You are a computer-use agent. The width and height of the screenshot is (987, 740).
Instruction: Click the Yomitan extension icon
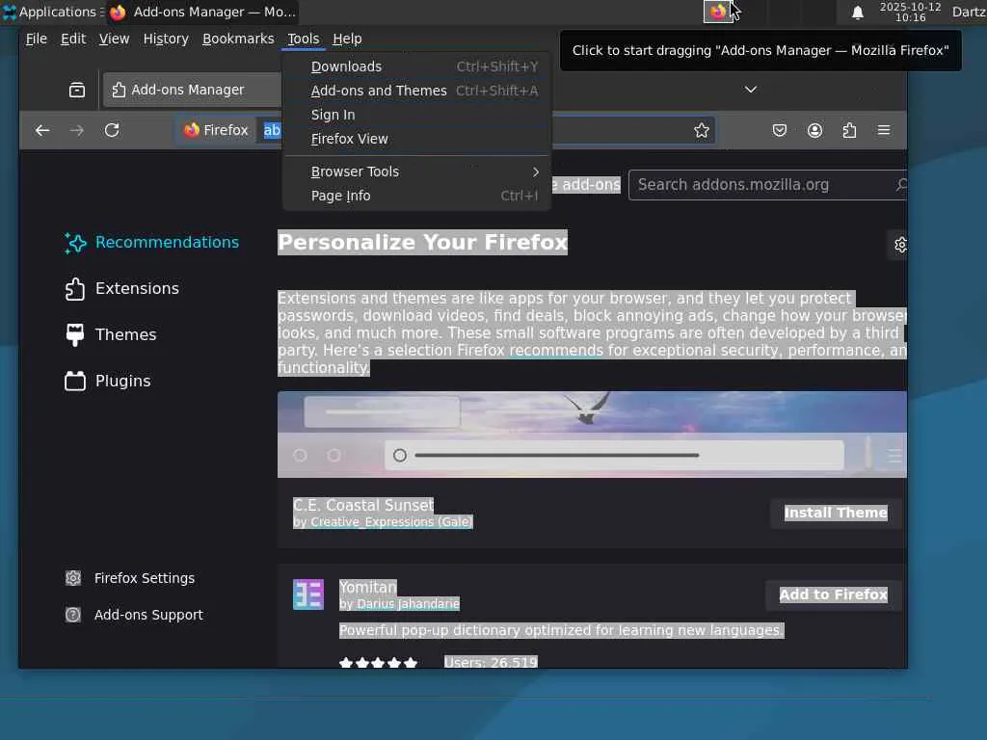[308, 594]
